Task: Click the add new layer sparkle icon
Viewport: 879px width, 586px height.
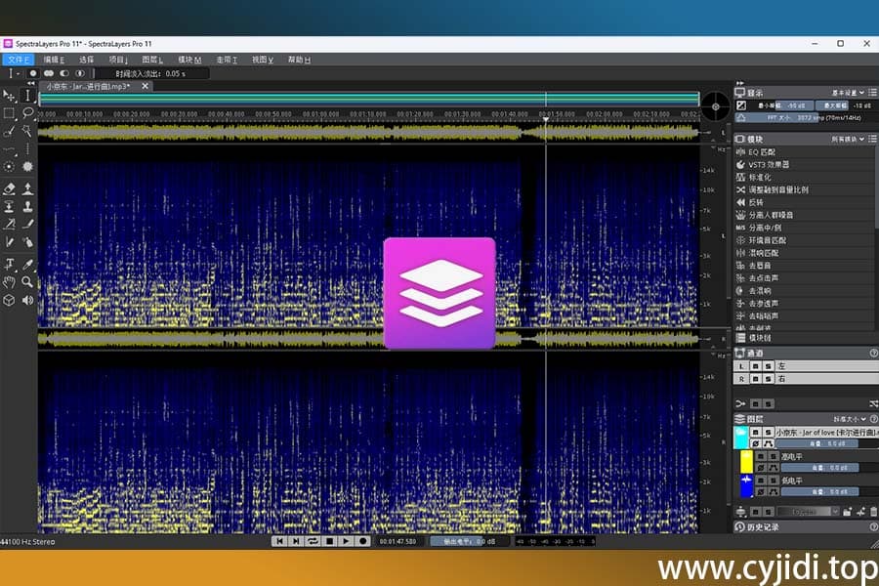Action: [860, 512]
